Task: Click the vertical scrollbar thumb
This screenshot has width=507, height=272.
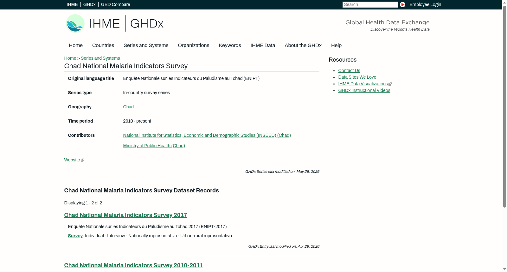Action: pyautogui.click(x=504, y=106)
